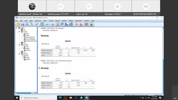Collapse the Output root node
178x100 pixels.
click(17, 28)
